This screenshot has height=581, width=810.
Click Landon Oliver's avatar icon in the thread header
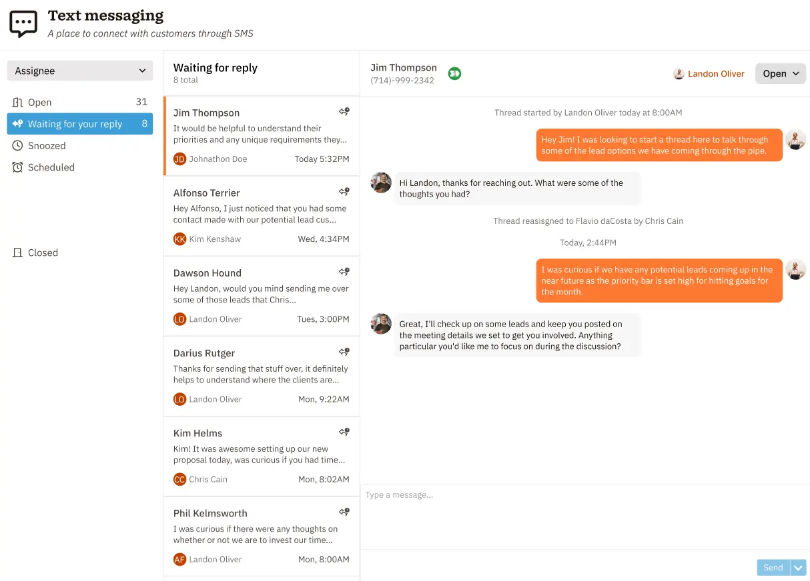click(679, 73)
